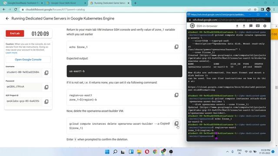Screen dimensions: 278x156
Task: Open the notification count badge
Action: coord(273,152)
